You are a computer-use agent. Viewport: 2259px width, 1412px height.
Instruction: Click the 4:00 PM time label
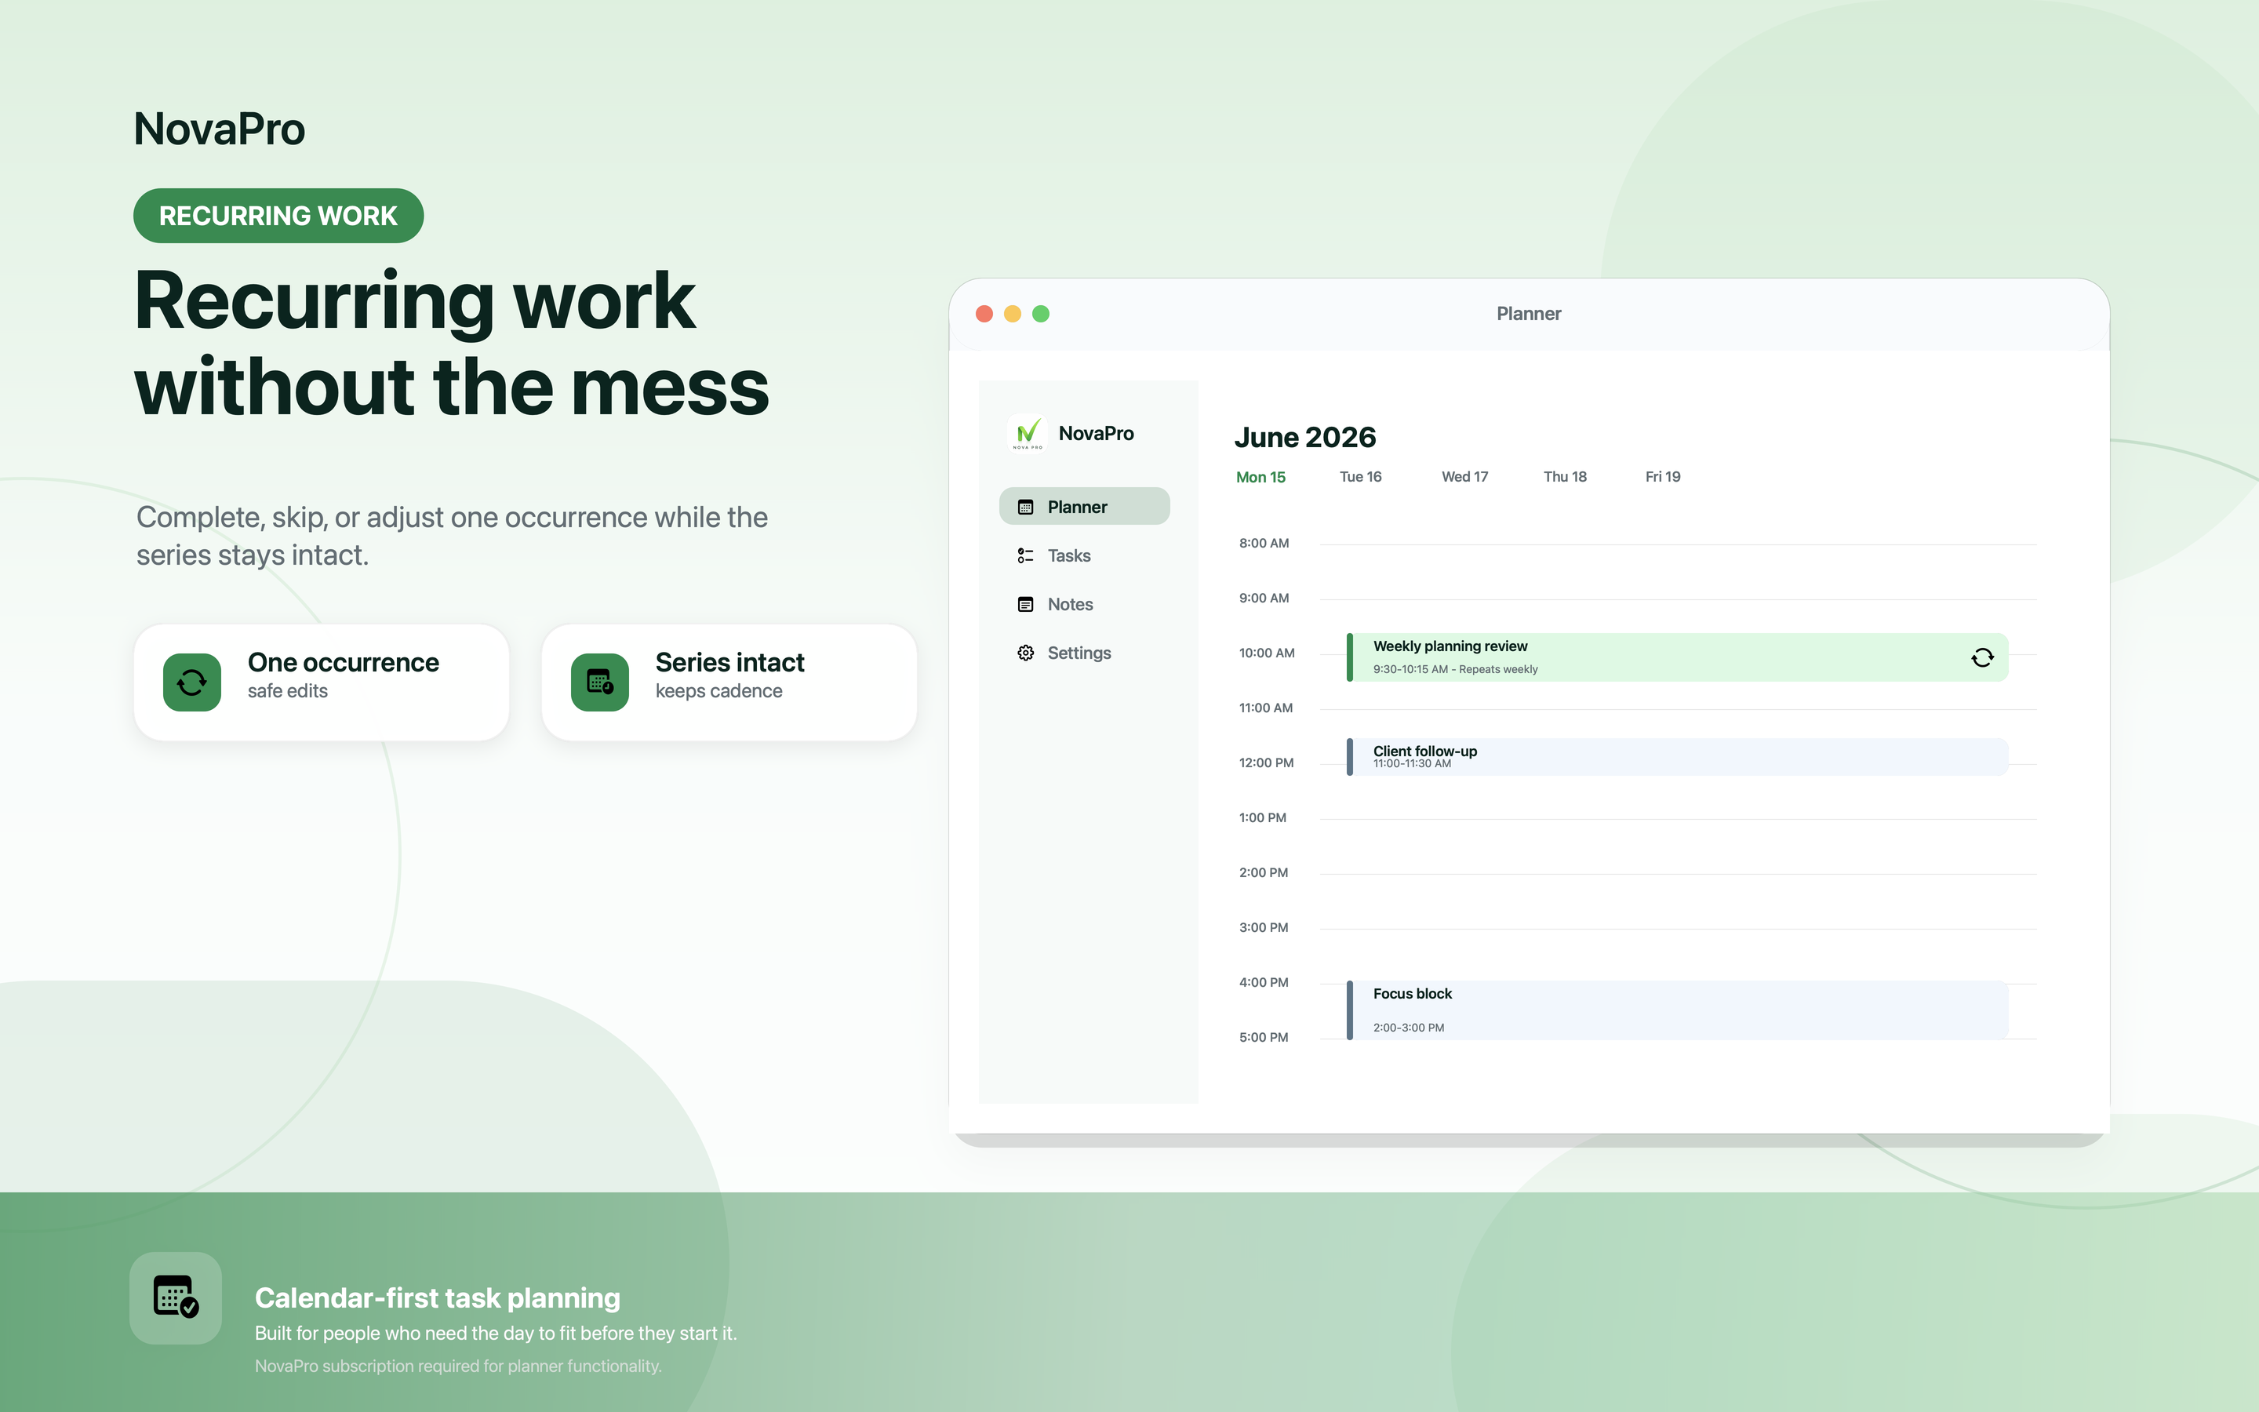point(1264,984)
